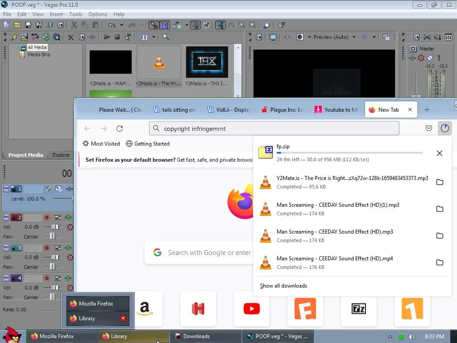Viewport: 457px width, 343px height.
Task: Switch to the Youtube to MP3 tab
Action: click(337, 110)
